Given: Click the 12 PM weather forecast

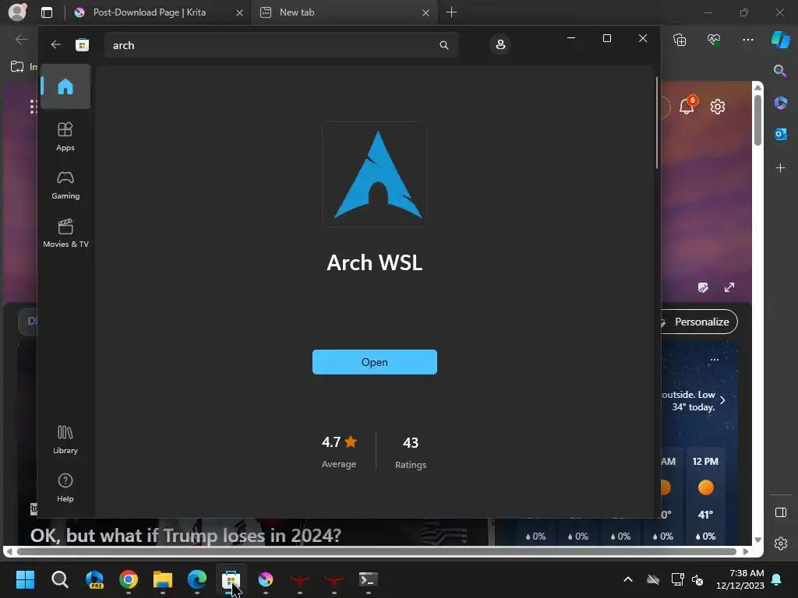Looking at the screenshot, I should [x=705, y=499].
